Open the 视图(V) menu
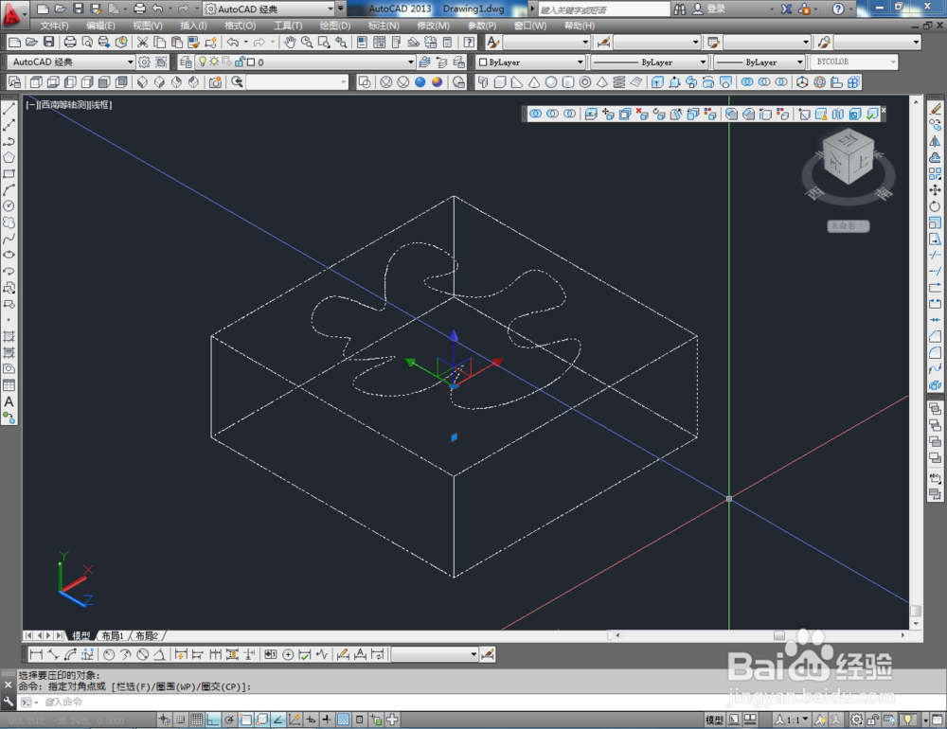The width and height of the screenshot is (947, 729). tap(148, 26)
